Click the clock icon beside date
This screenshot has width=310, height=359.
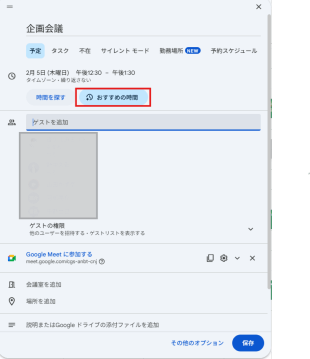click(12, 76)
